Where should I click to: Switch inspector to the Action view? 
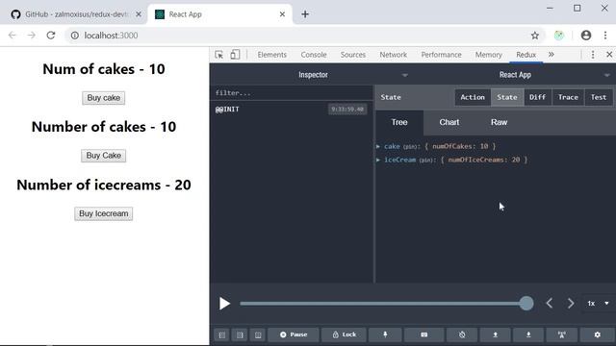[x=473, y=97]
